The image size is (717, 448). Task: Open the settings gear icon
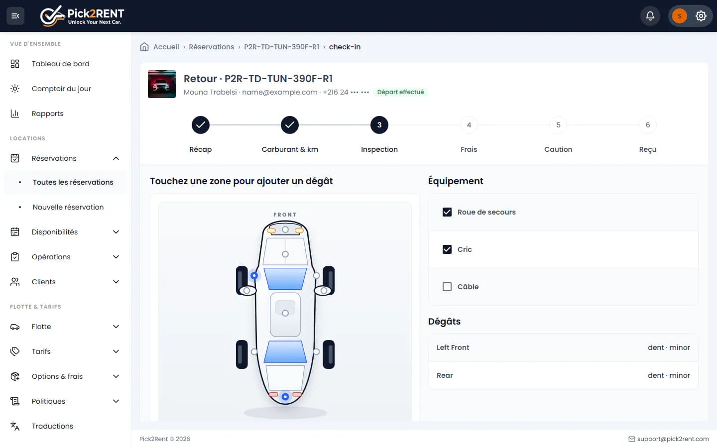coord(701,16)
